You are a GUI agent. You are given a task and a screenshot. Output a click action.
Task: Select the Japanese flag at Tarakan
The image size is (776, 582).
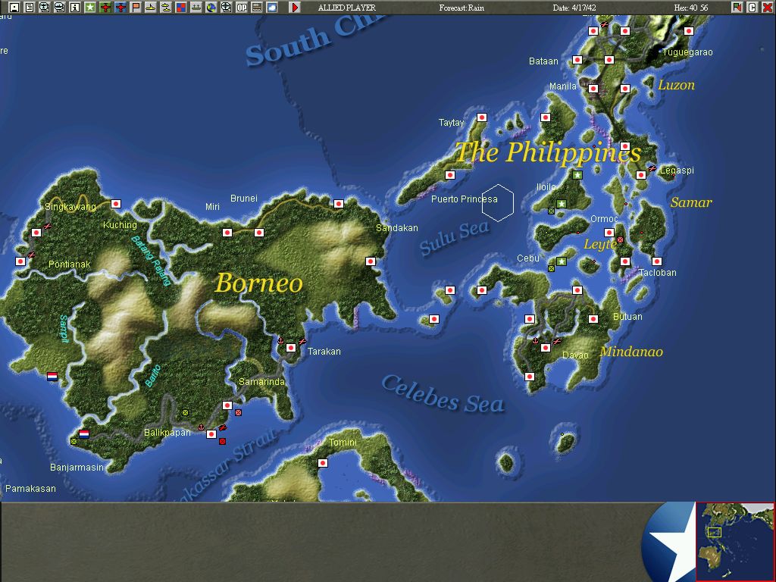pos(291,348)
